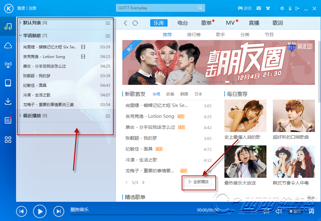Open 史上最催人泪的歌 thumbnail
Image resolution: width=321 pixels, height=221 pixels.
[x=245, y=116]
